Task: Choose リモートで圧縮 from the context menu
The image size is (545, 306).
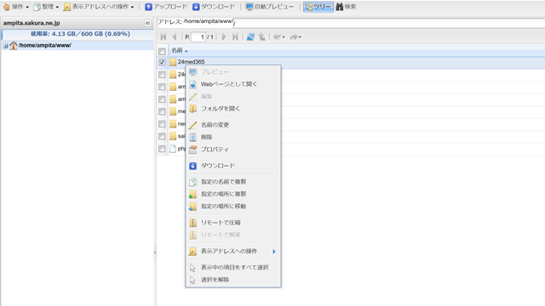Action: coord(233,223)
